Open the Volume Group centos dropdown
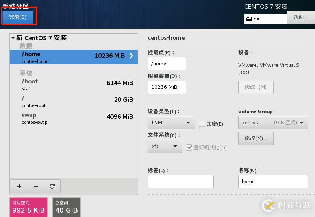This screenshot has width=315, height=217. tap(273, 123)
